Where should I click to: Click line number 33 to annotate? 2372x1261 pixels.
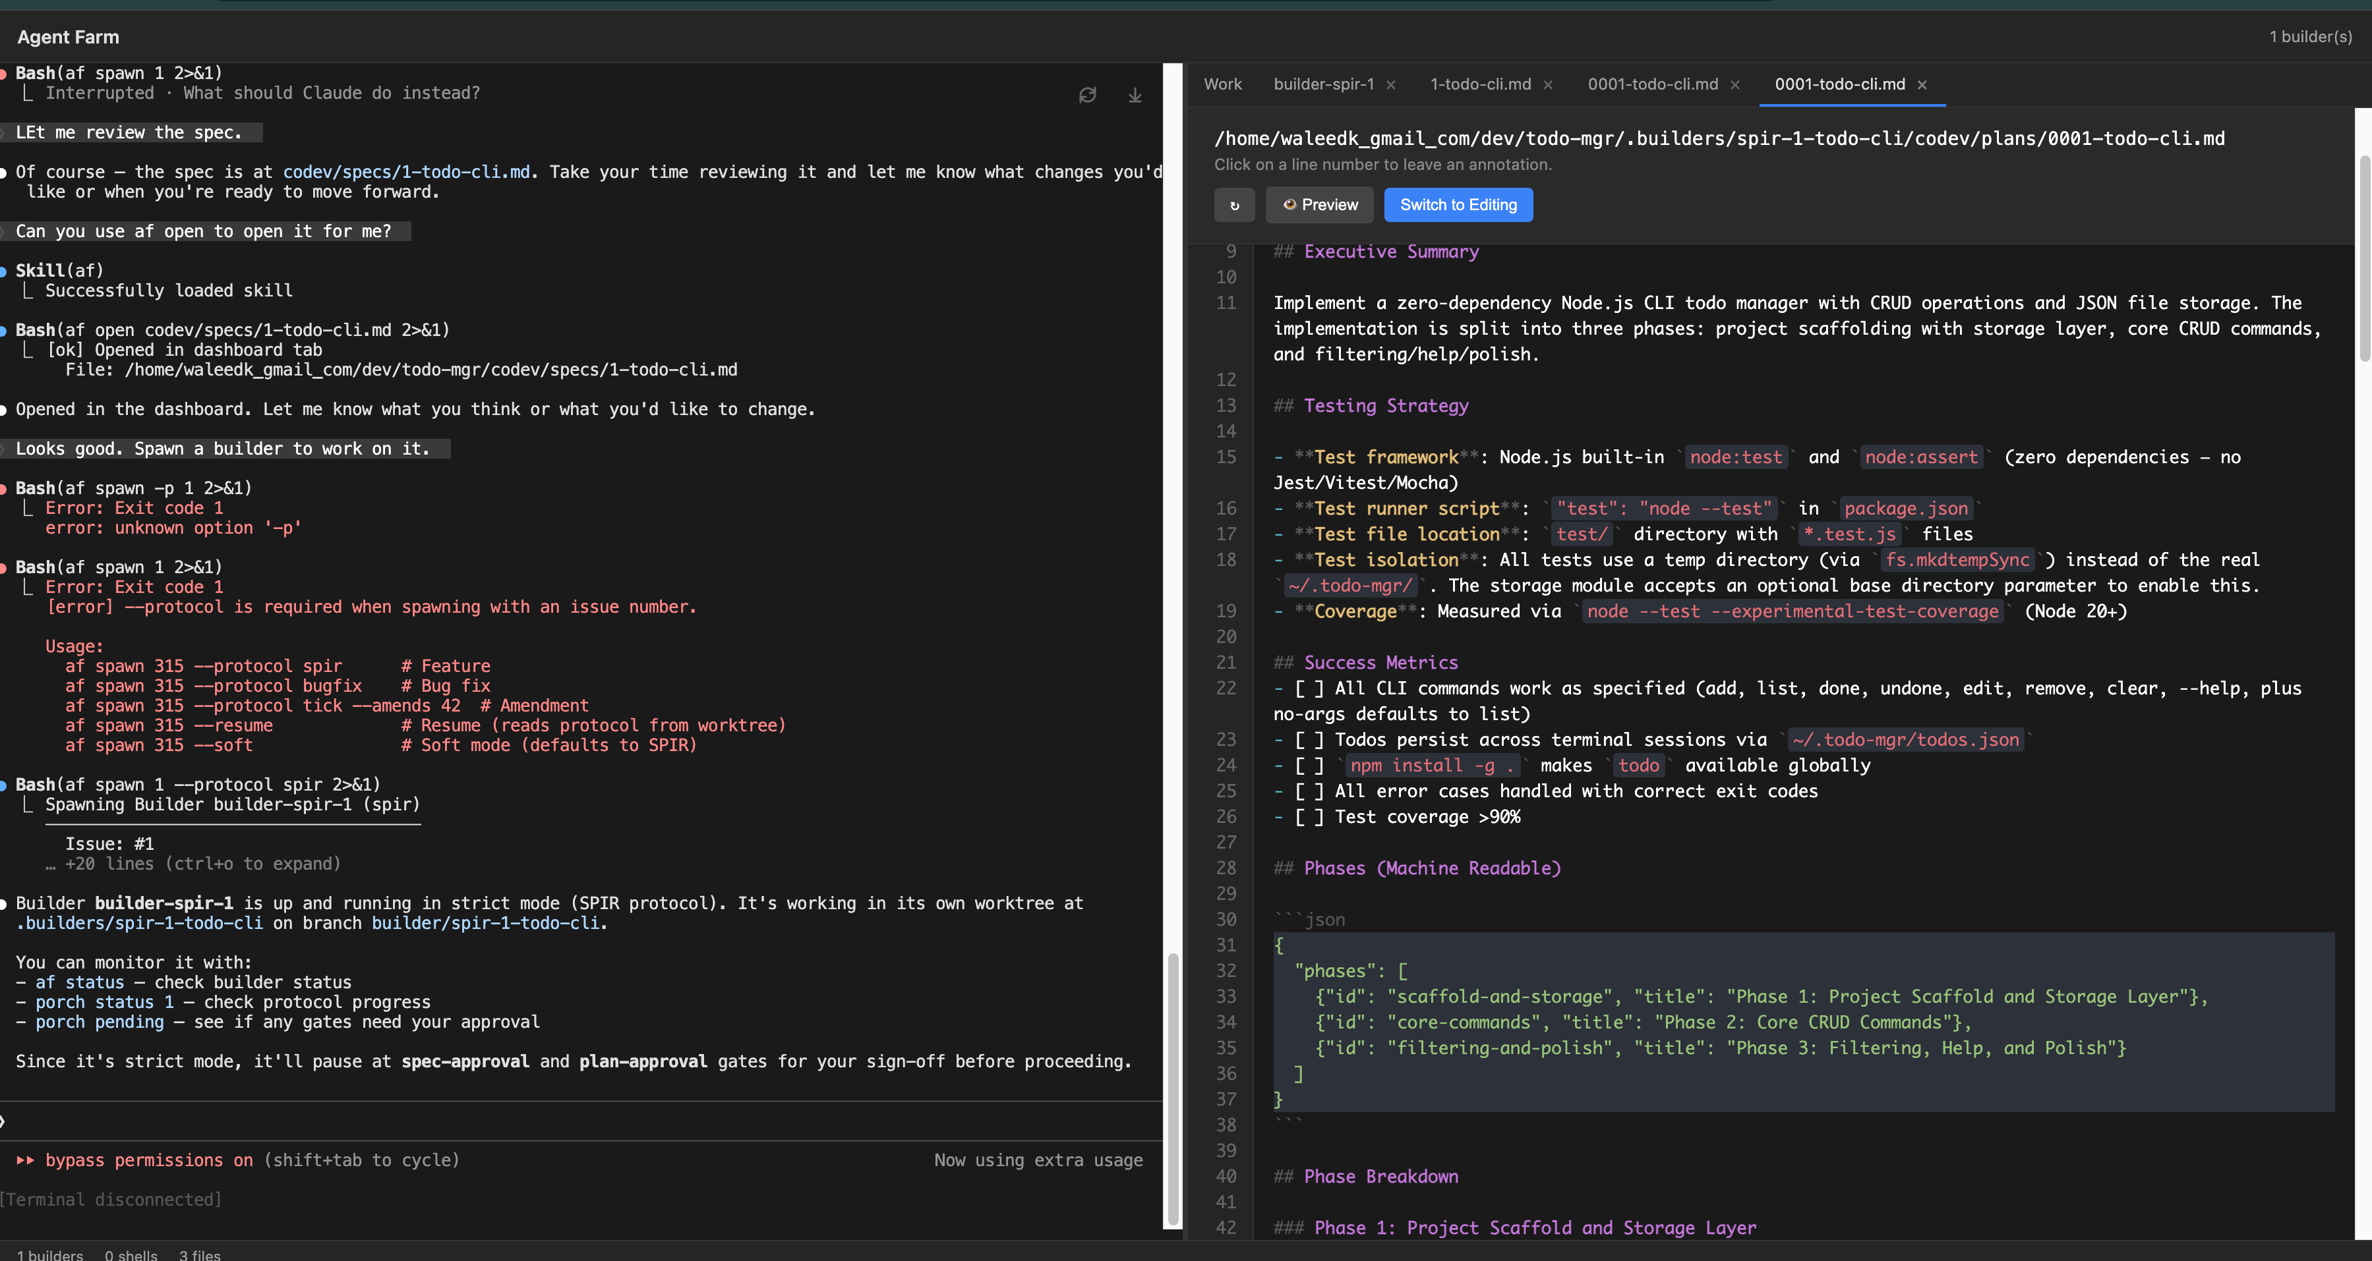click(1226, 996)
